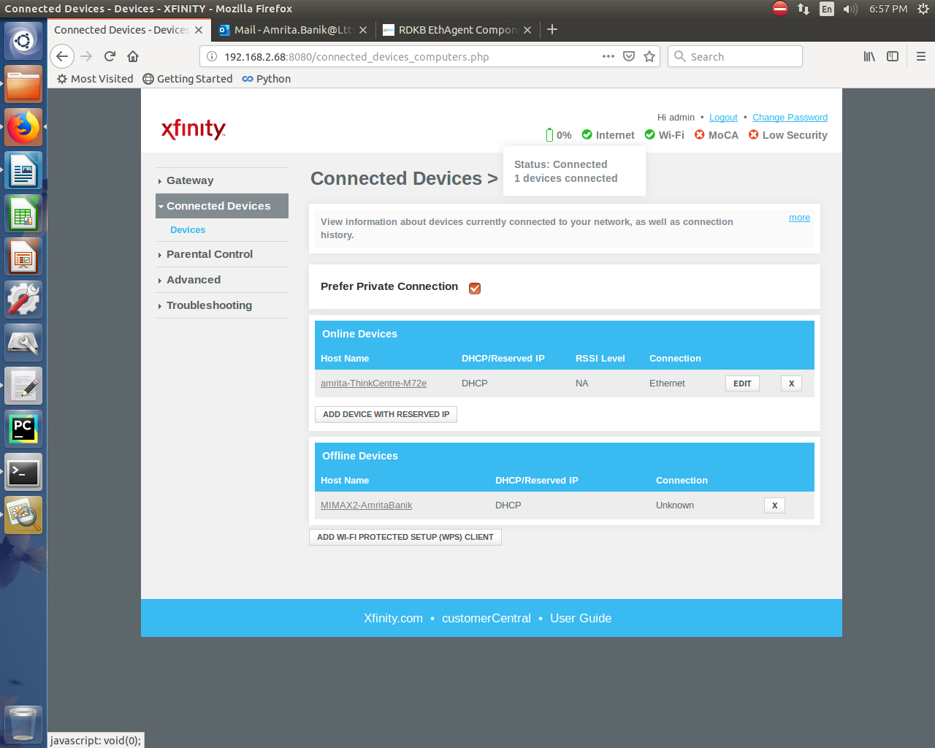Open the page actions three-dots menu
The width and height of the screenshot is (935, 748).
point(608,56)
